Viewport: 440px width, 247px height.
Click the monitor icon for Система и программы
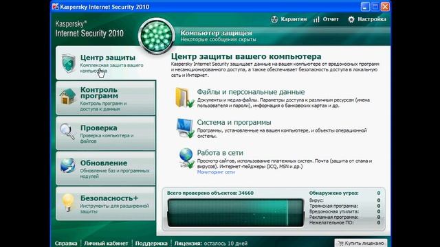click(185, 128)
